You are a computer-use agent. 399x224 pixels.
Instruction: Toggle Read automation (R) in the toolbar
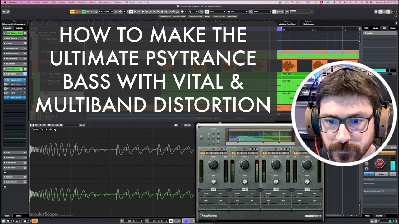tap(84, 12)
